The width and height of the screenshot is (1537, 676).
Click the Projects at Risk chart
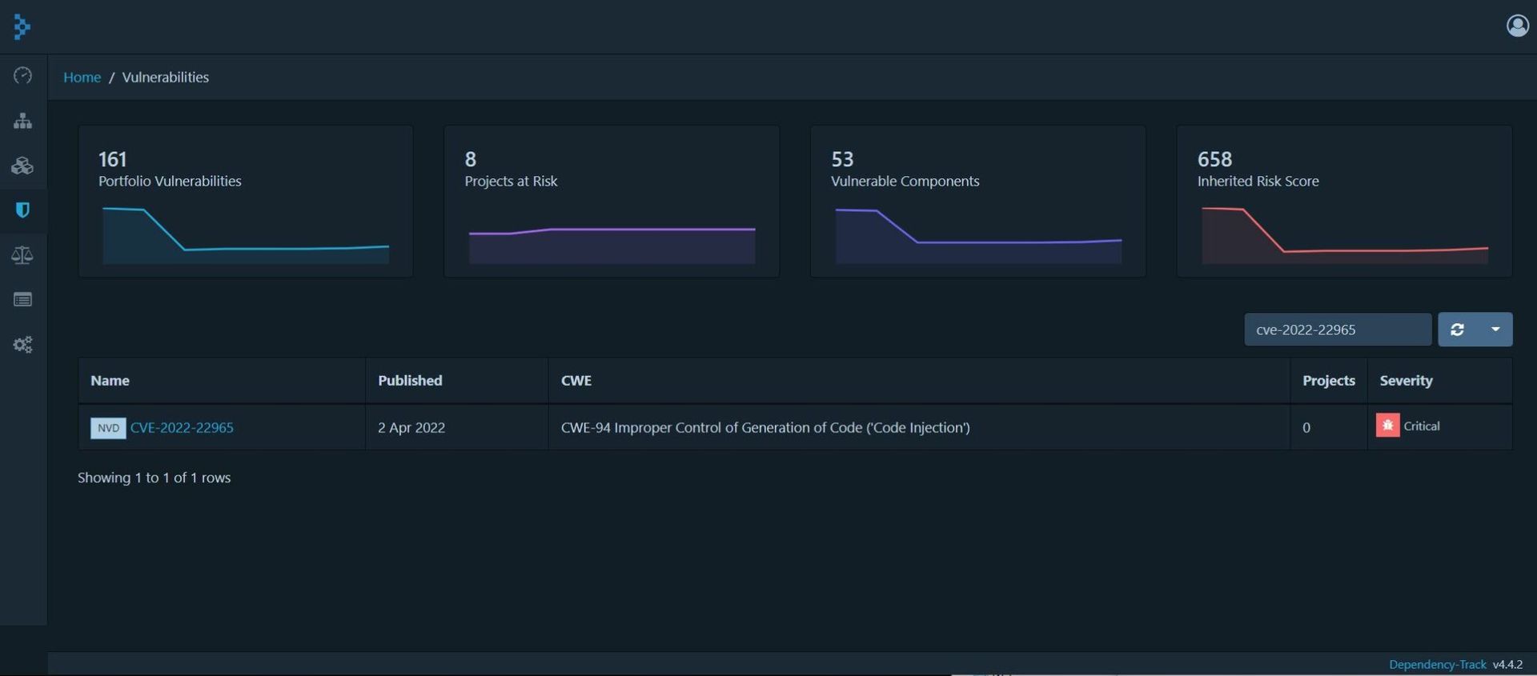pos(612,246)
